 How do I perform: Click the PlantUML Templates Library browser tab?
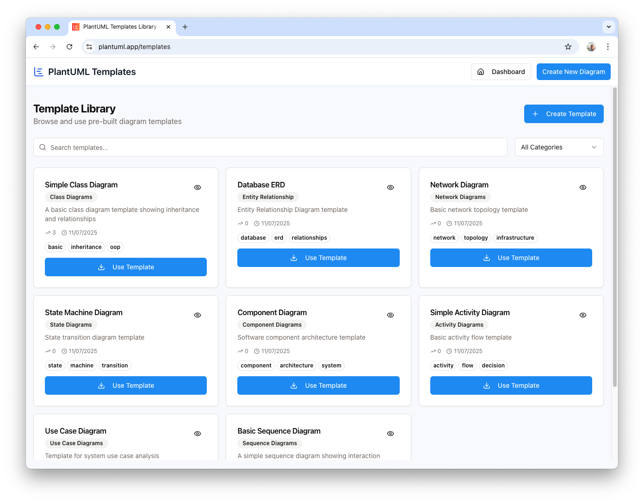click(x=122, y=27)
